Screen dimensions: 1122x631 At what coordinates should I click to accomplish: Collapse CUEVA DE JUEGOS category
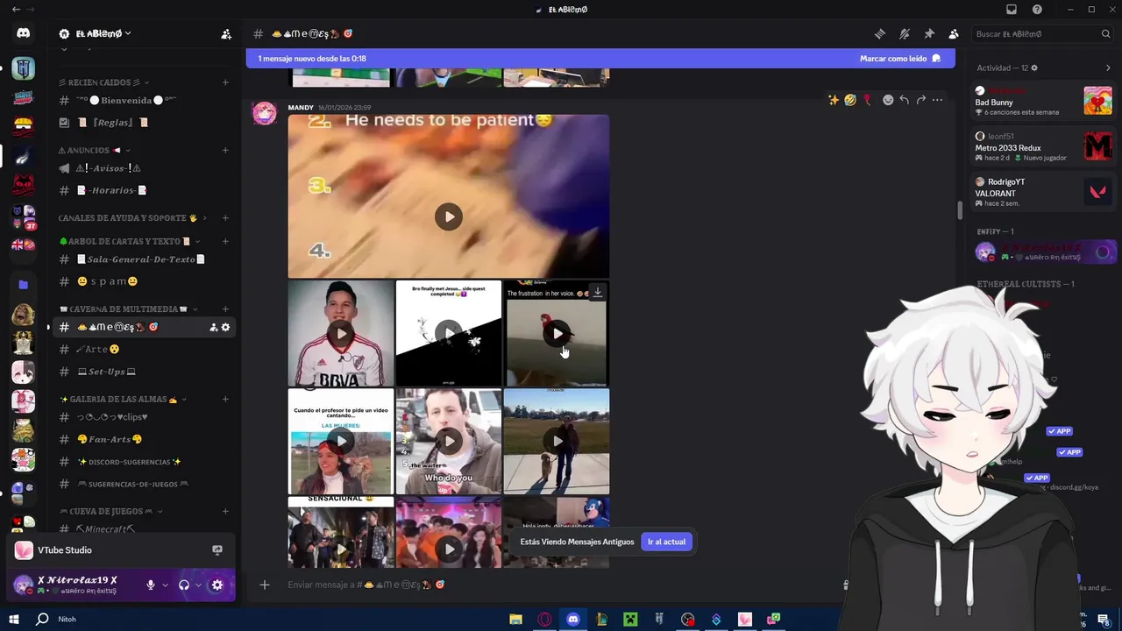[110, 511]
